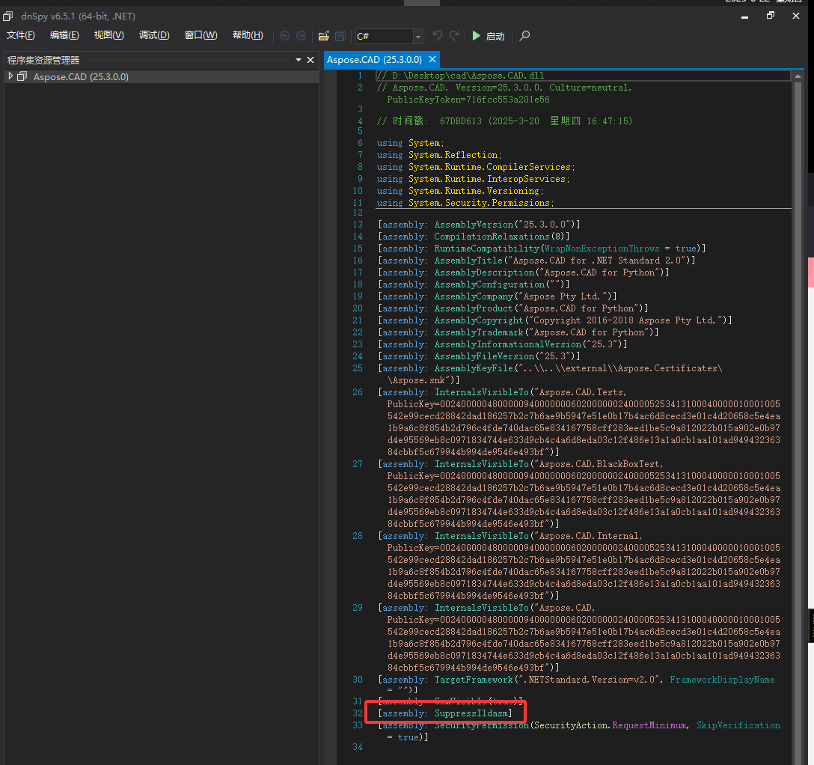The height and width of the screenshot is (765, 814).
Task: Expand the Aspose.CAD (25.3.0.0) tree node
Action: click(10, 76)
